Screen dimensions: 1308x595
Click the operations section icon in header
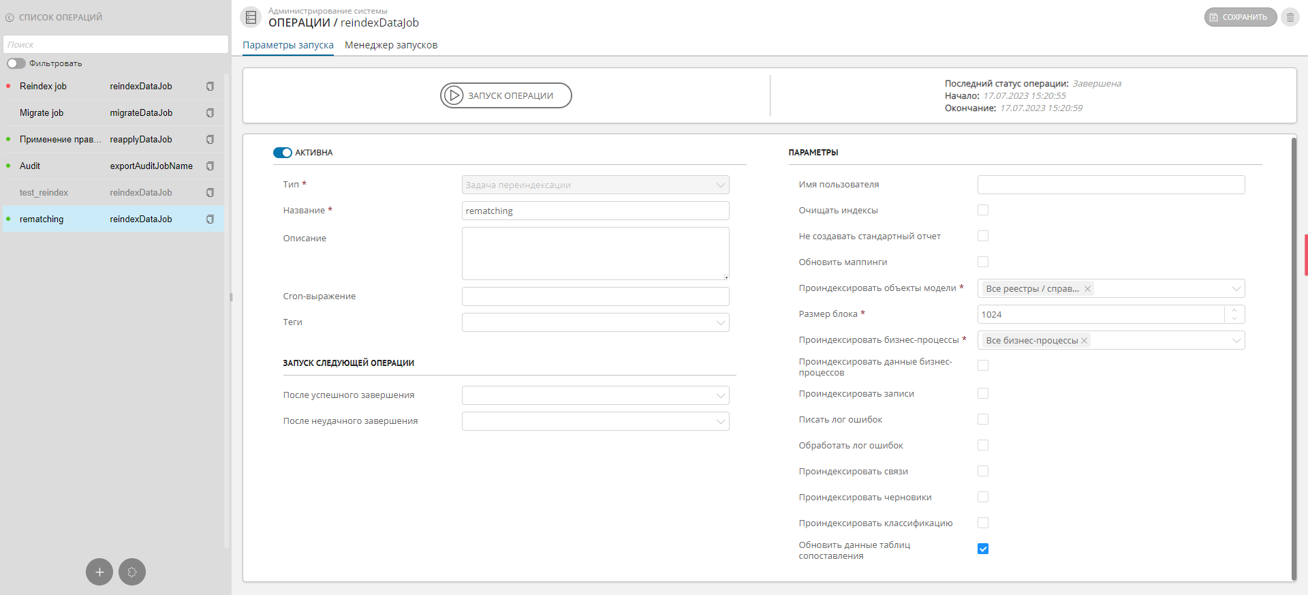pyautogui.click(x=251, y=17)
